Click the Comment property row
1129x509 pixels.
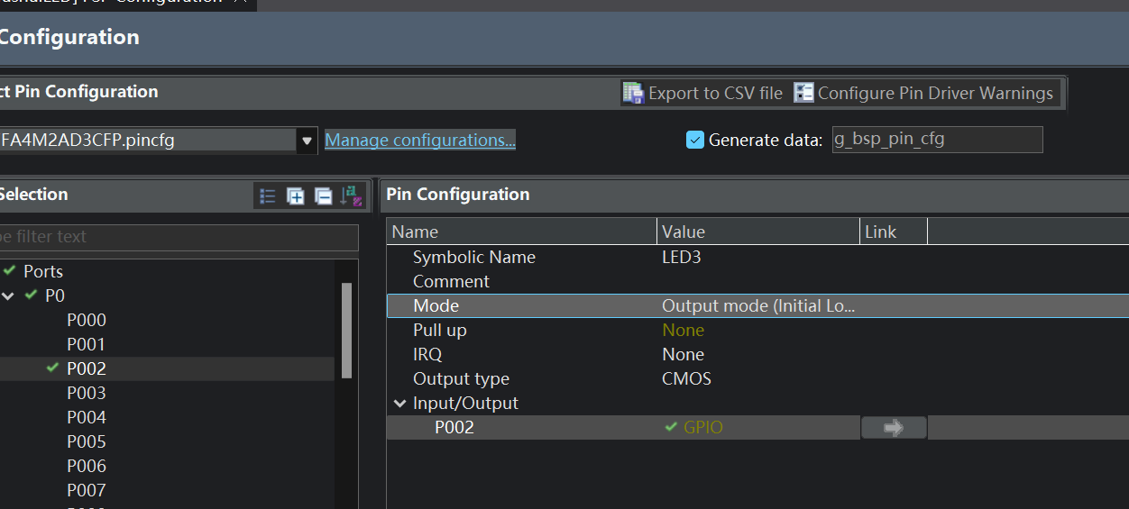click(x=757, y=281)
